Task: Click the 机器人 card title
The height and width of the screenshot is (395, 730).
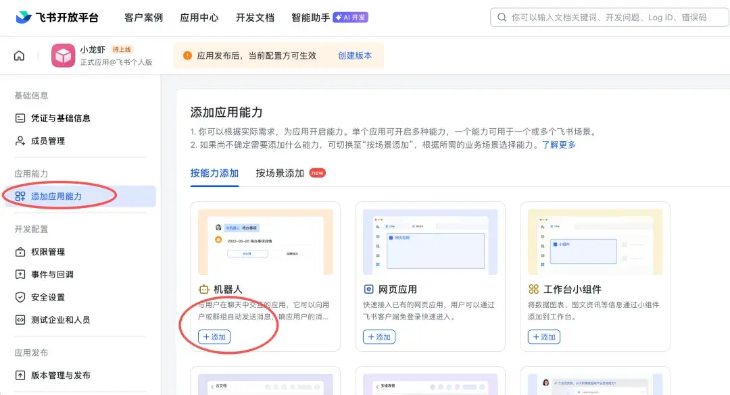Action: pos(228,290)
